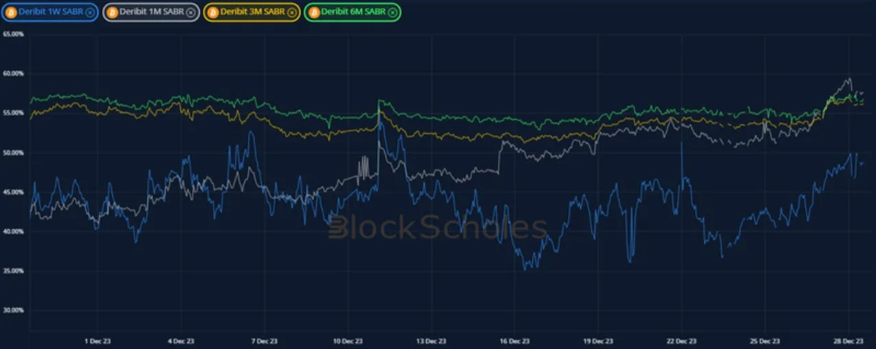Remove the Deribit 1W SABR series
The height and width of the screenshot is (349, 876).
90,12
